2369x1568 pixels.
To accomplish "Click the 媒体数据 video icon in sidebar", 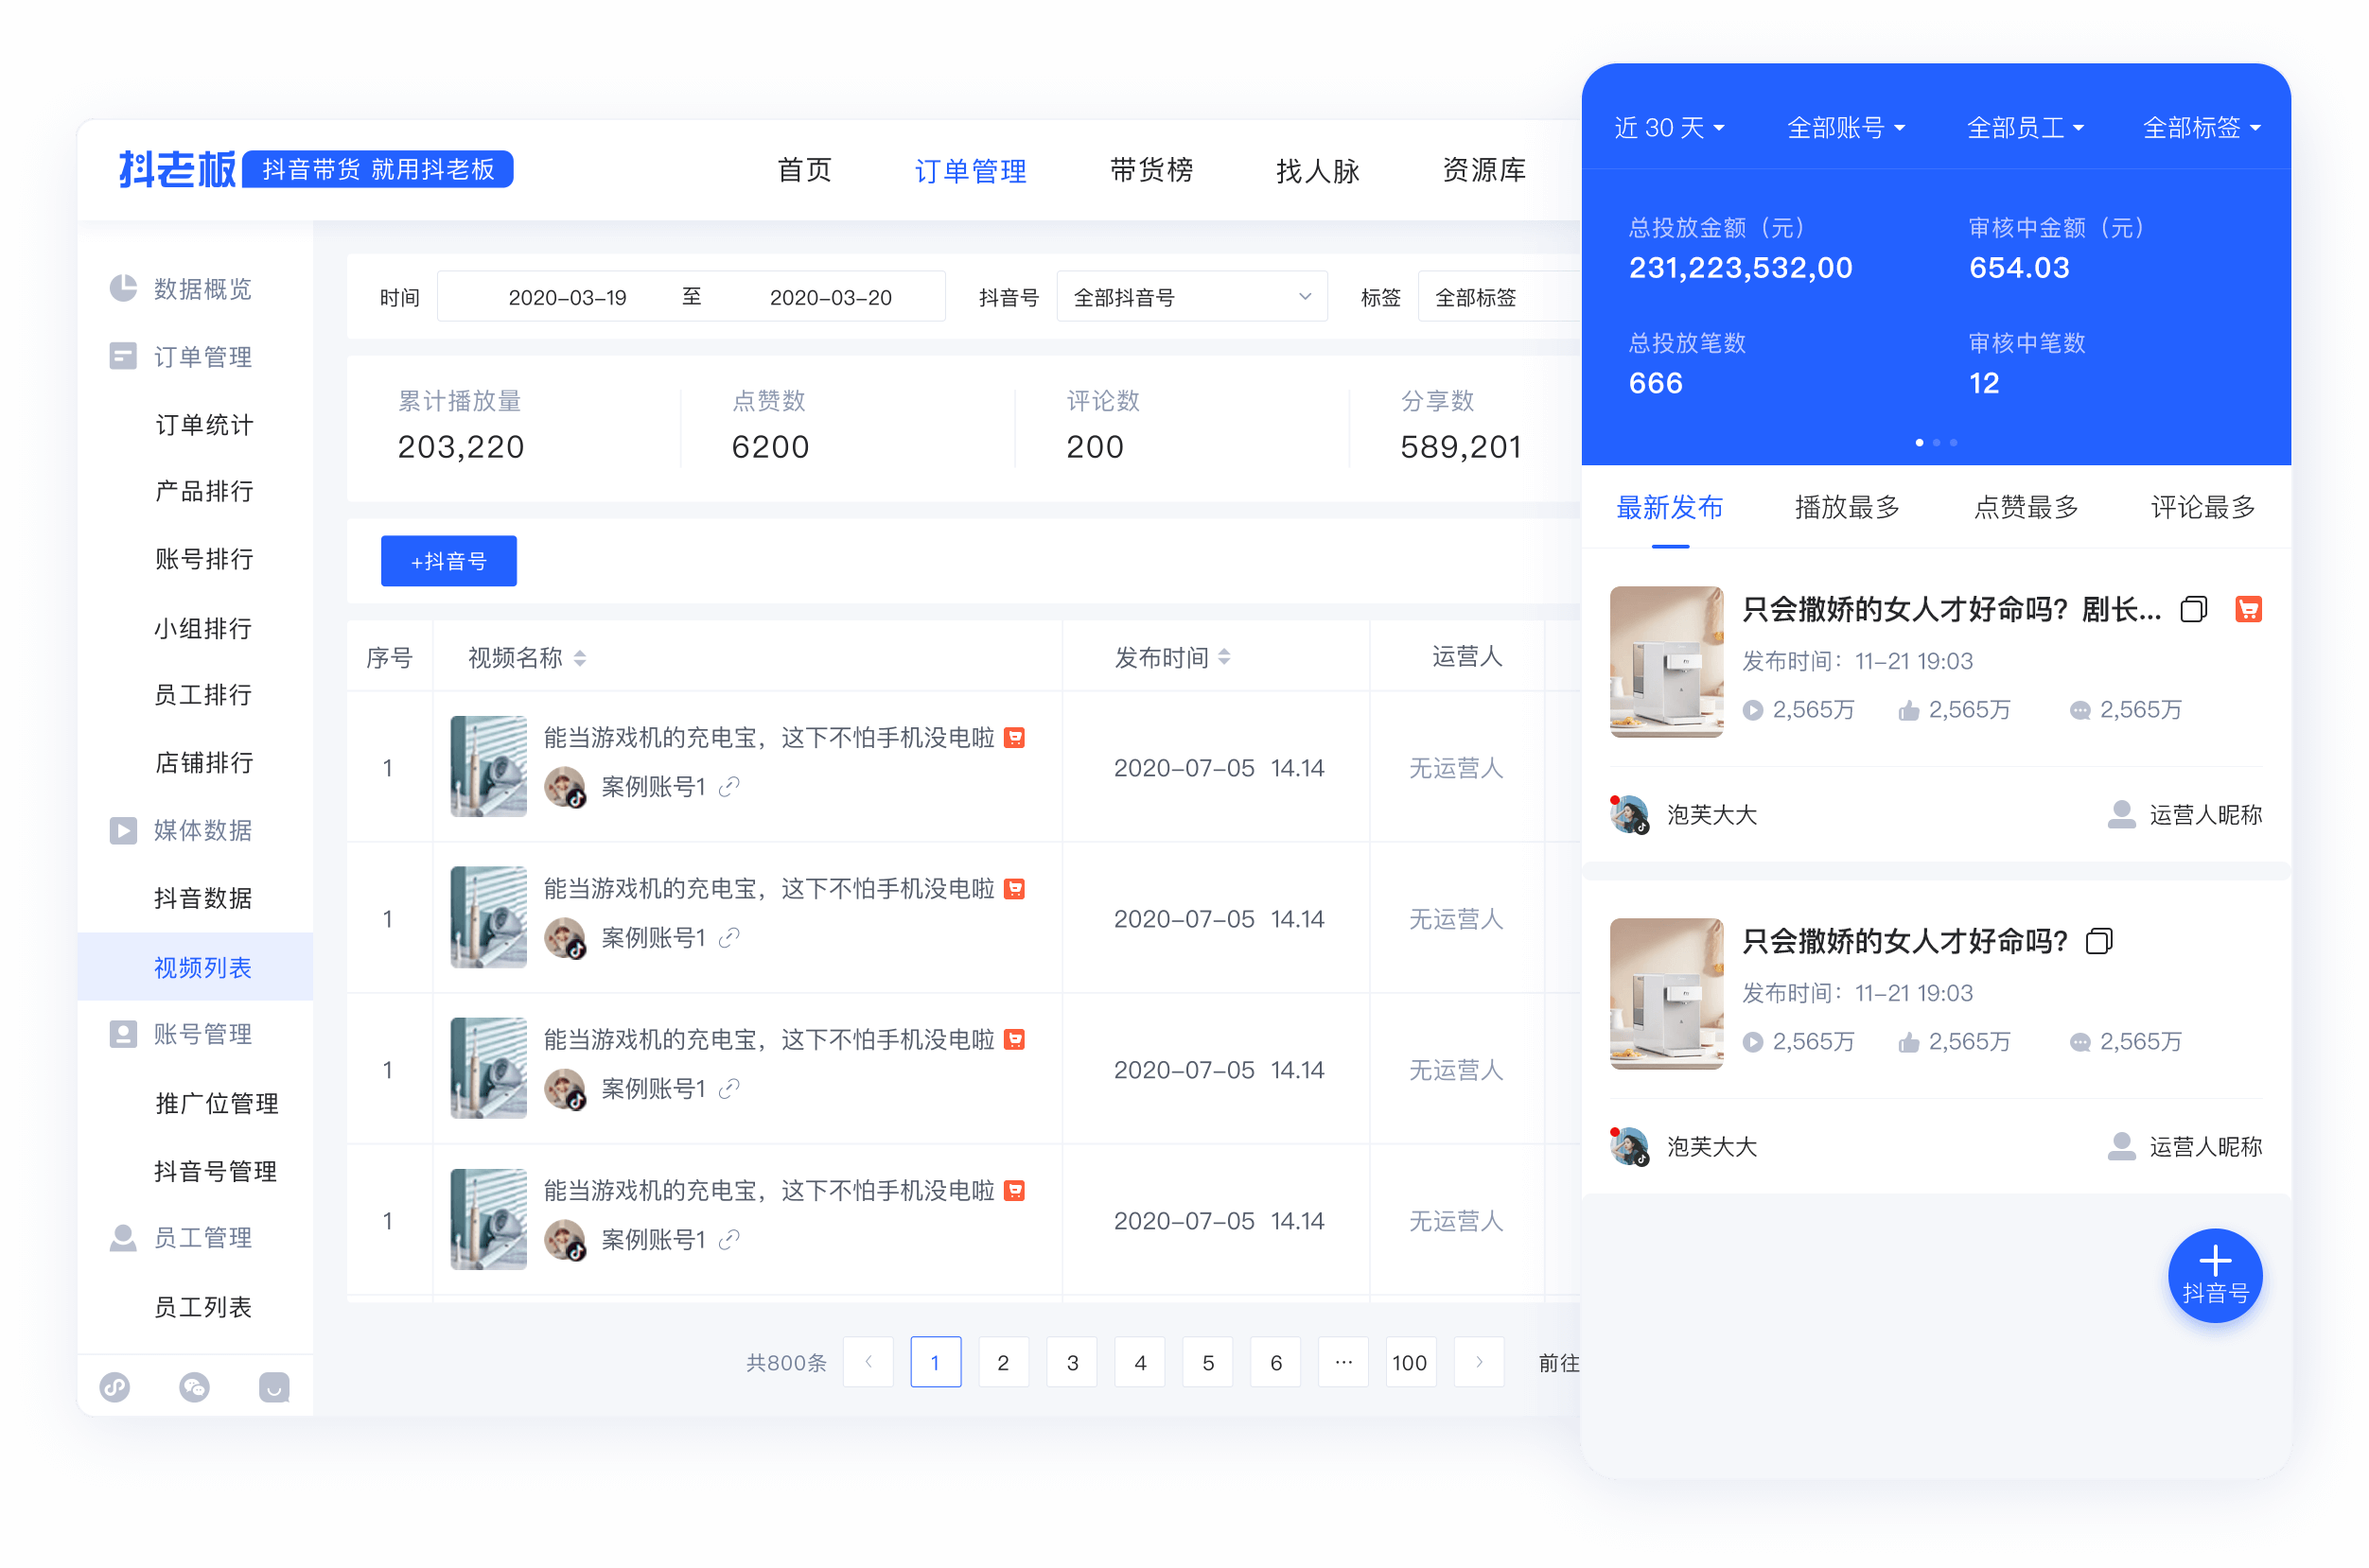I will [122, 830].
